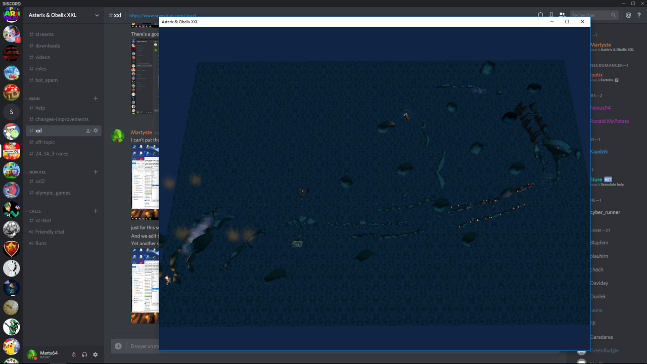This screenshot has width=647, height=364.
Task: Open the green Link guitarist server icon
Action: coord(11,327)
